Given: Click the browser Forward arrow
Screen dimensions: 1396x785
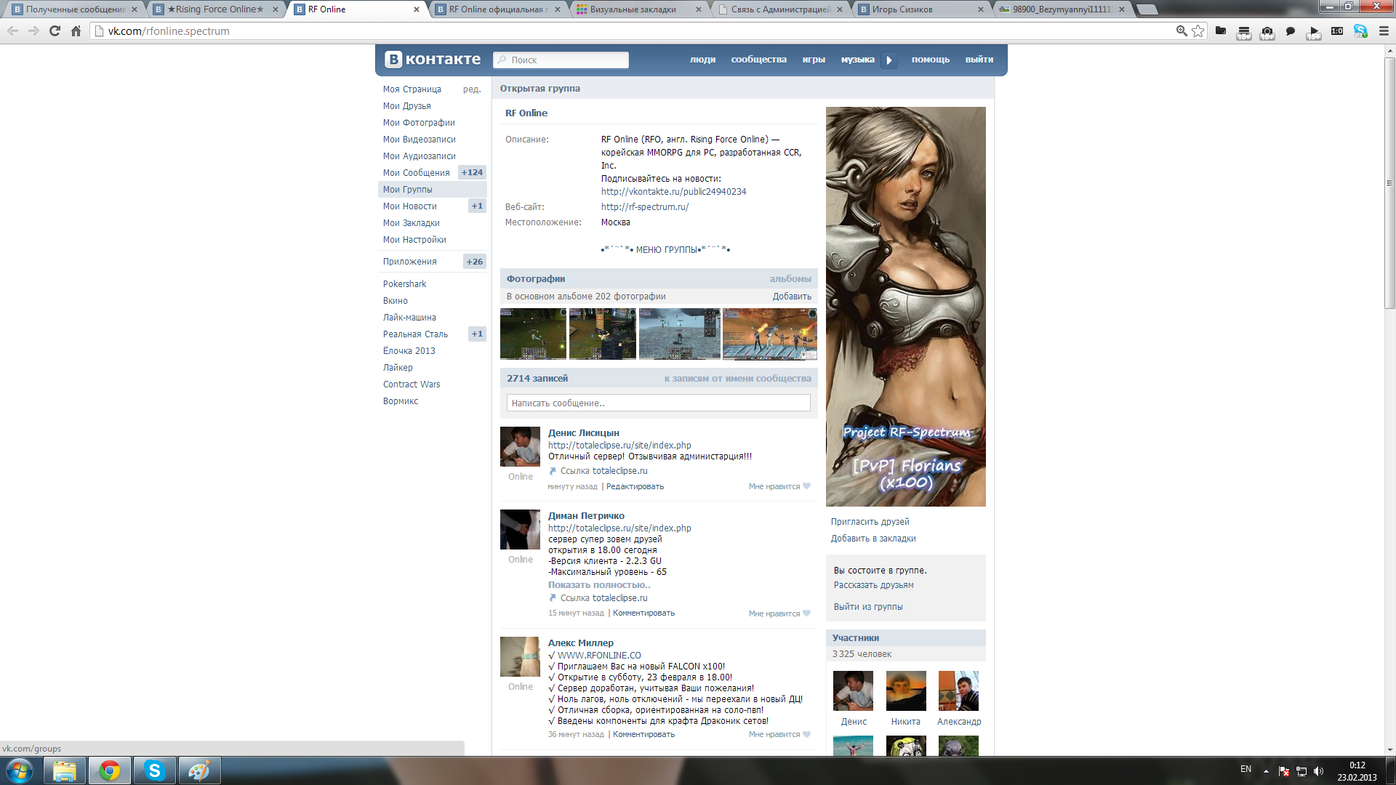Looking at the screenshot, I should click(x=33, y=31).
